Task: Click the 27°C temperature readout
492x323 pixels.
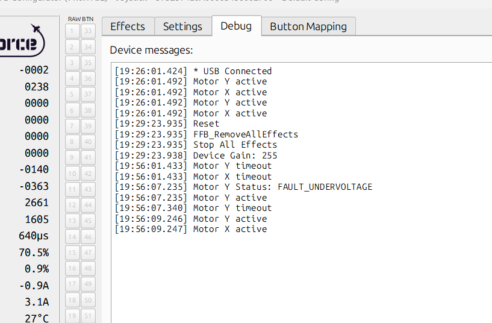Action: point(36,318)
